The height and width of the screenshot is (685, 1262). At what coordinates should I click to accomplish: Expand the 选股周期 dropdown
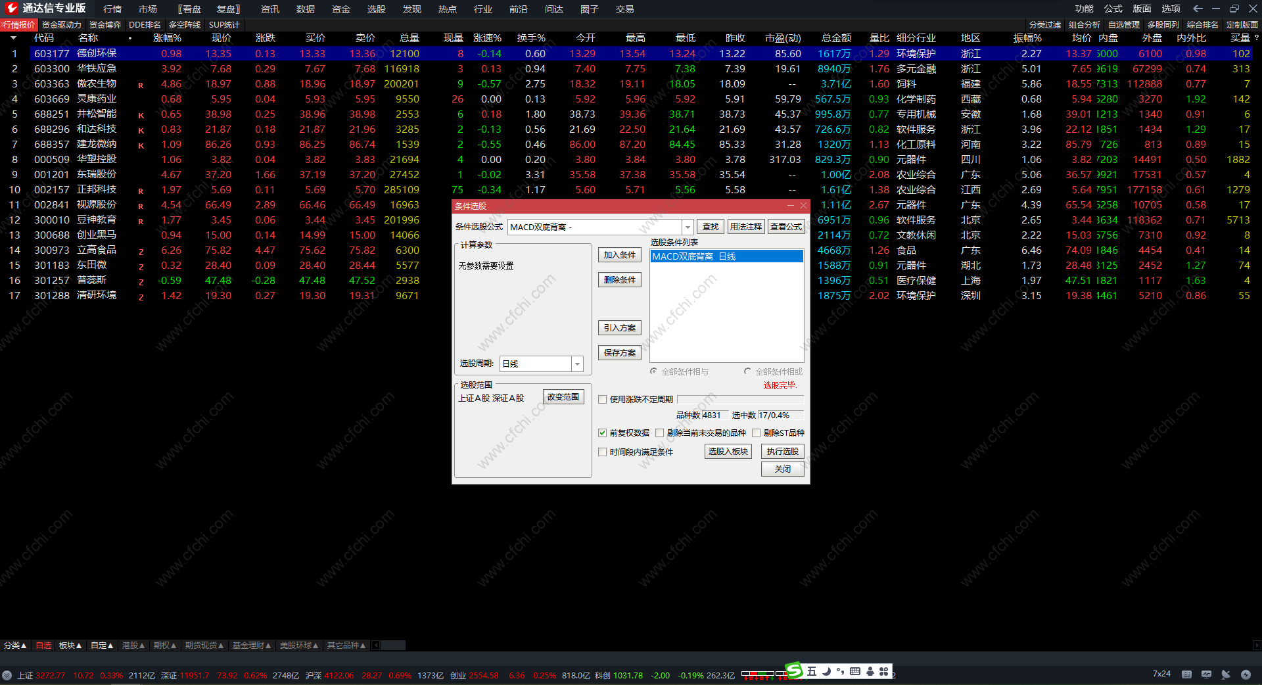pos(577,364)
